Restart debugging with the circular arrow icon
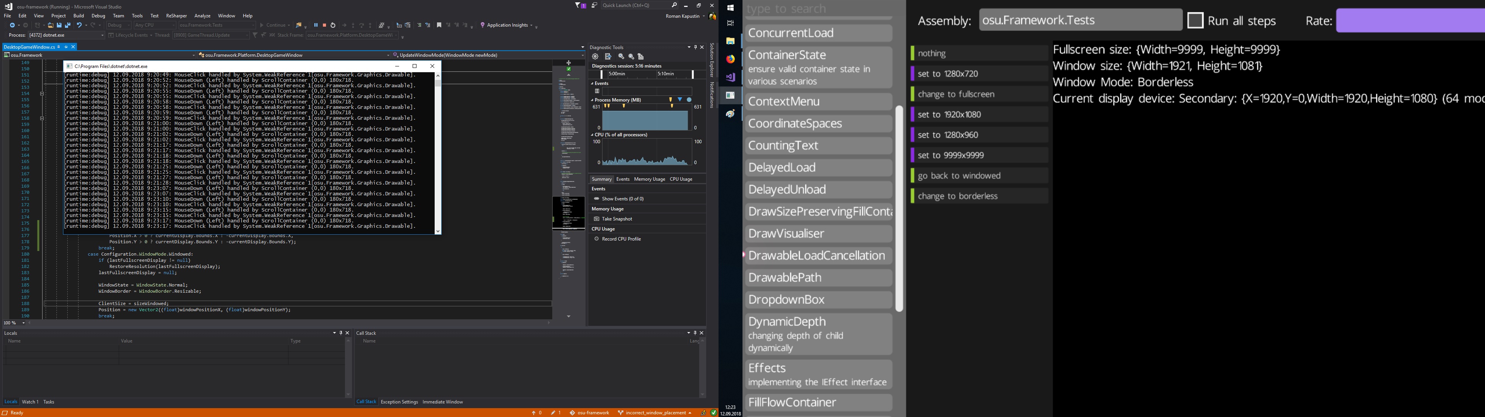 coord(333,25)
